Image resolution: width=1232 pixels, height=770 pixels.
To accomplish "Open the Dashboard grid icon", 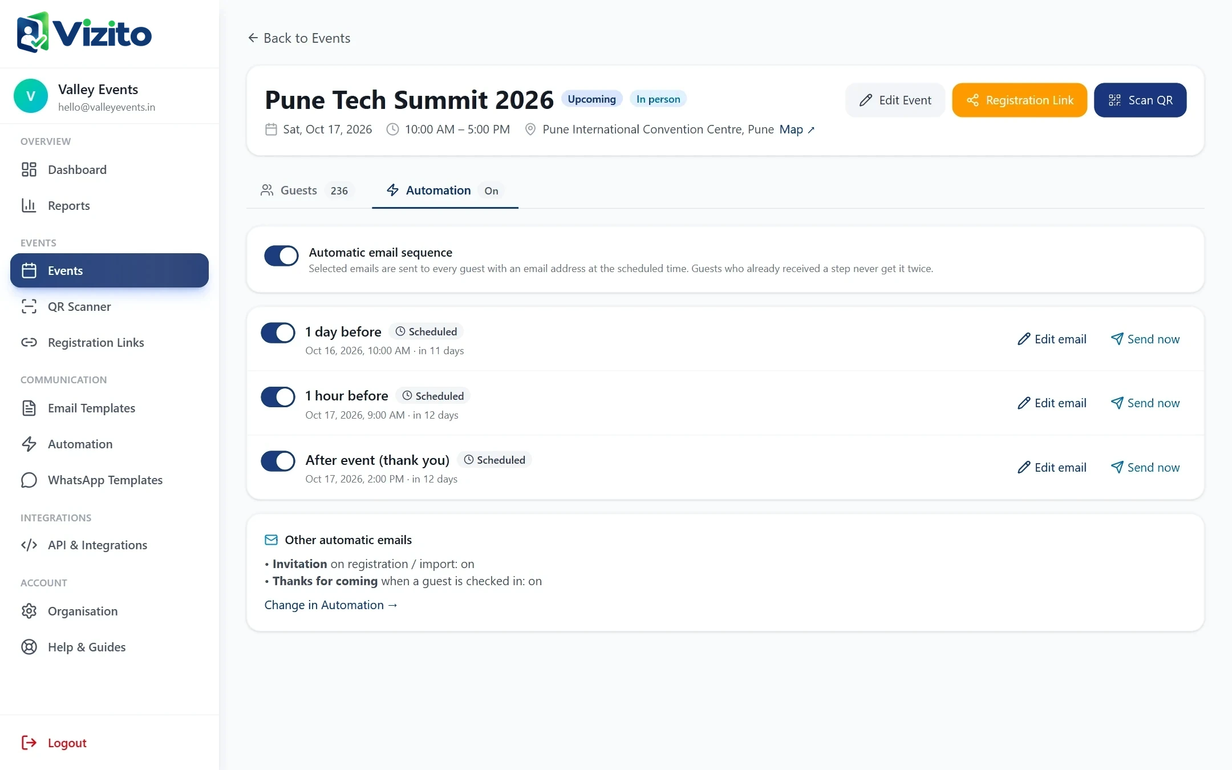I will point(29,170).
